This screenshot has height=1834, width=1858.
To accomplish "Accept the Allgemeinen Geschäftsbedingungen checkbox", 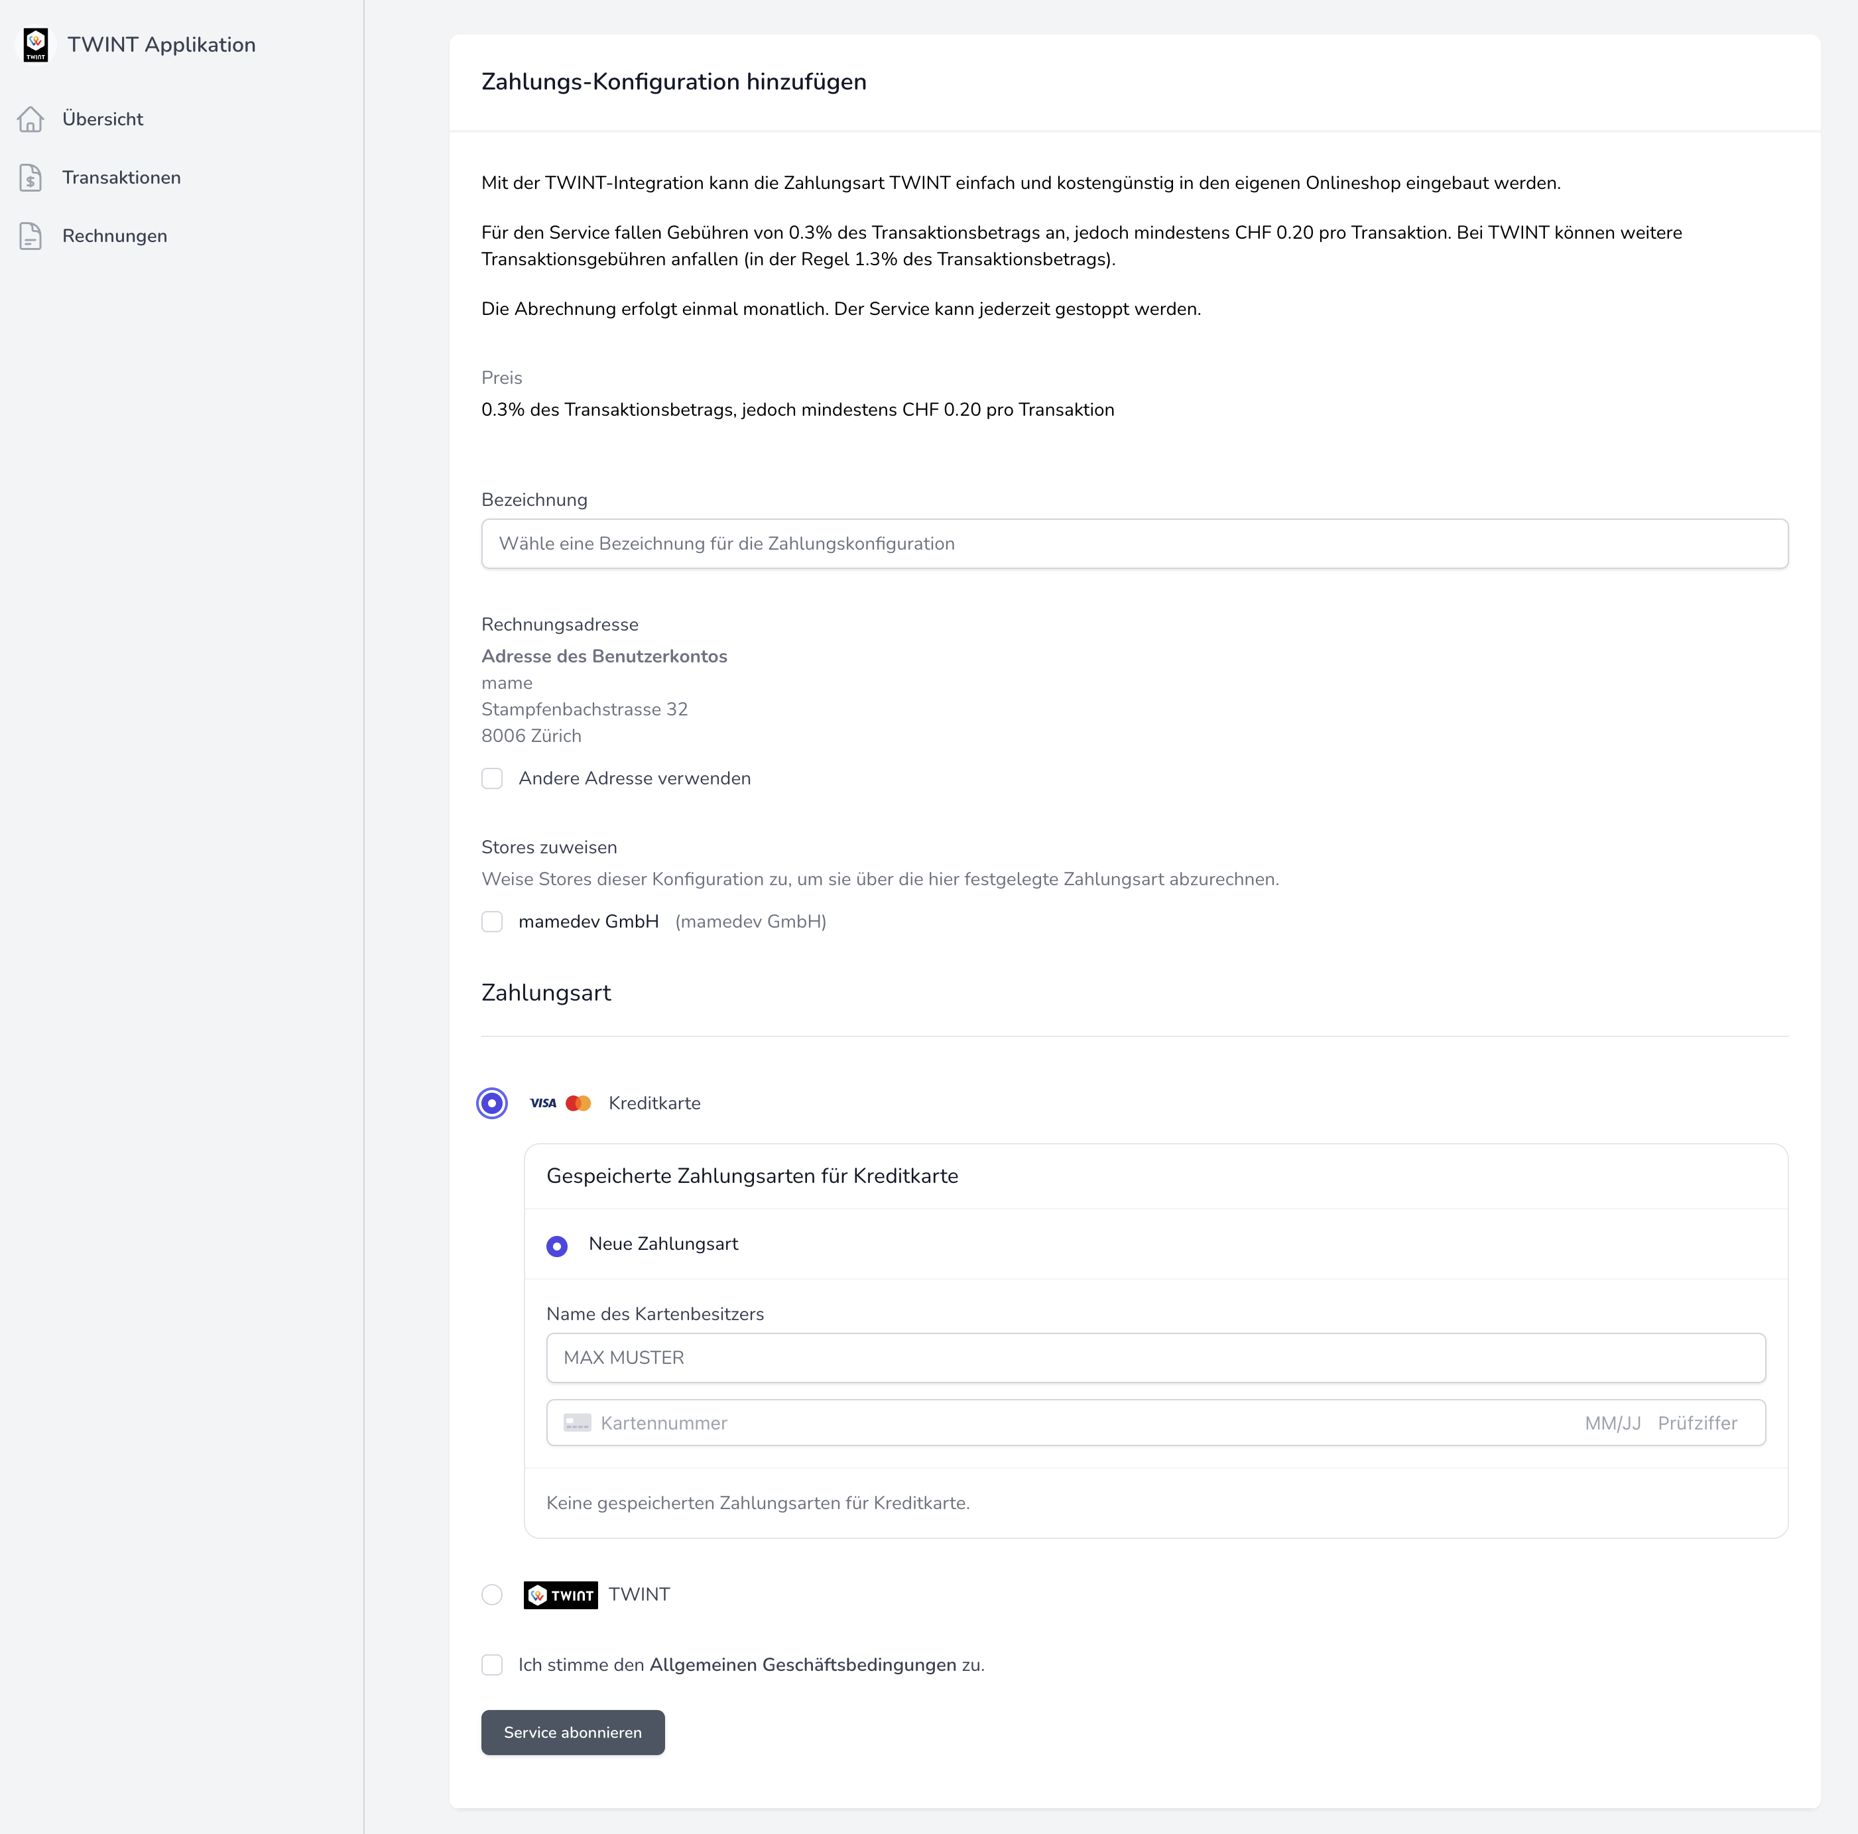I will click(x=493, y=1665).
